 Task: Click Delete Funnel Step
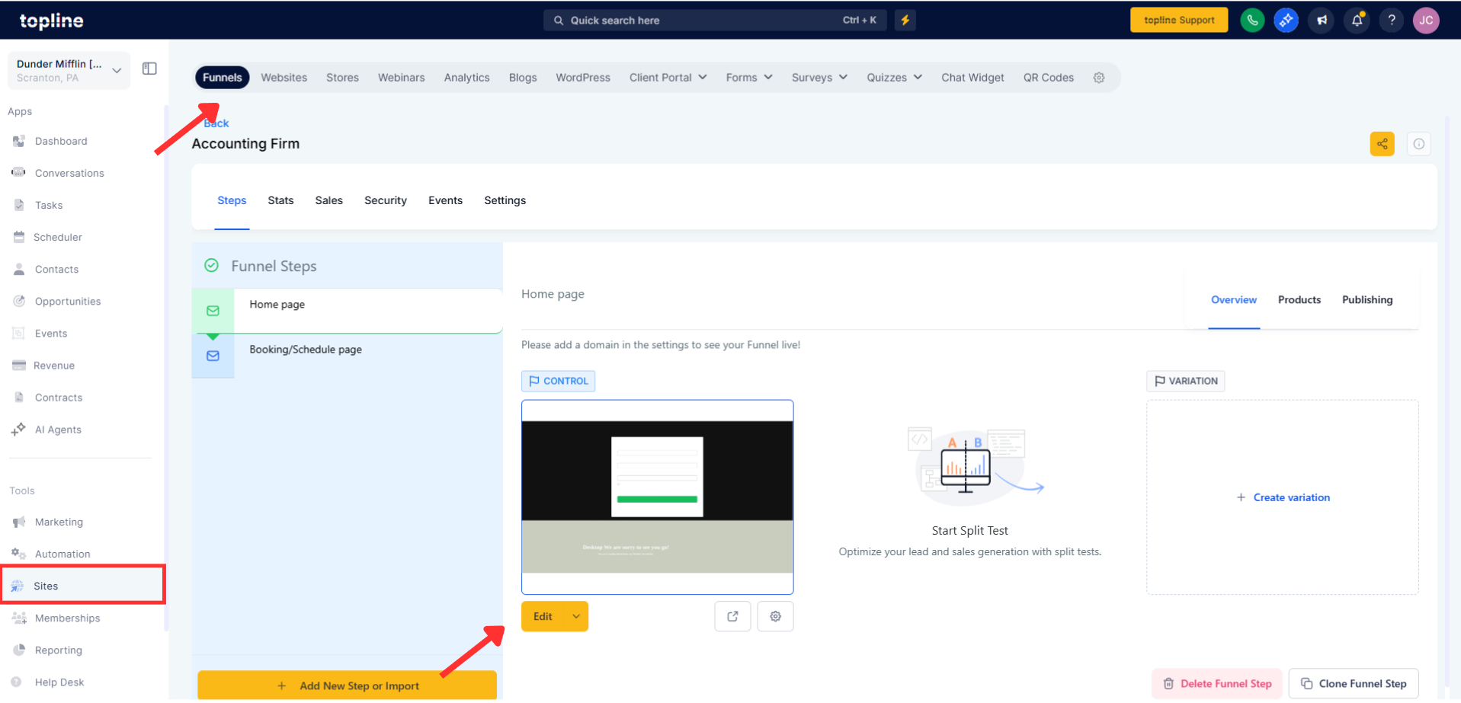point(1217,684)
